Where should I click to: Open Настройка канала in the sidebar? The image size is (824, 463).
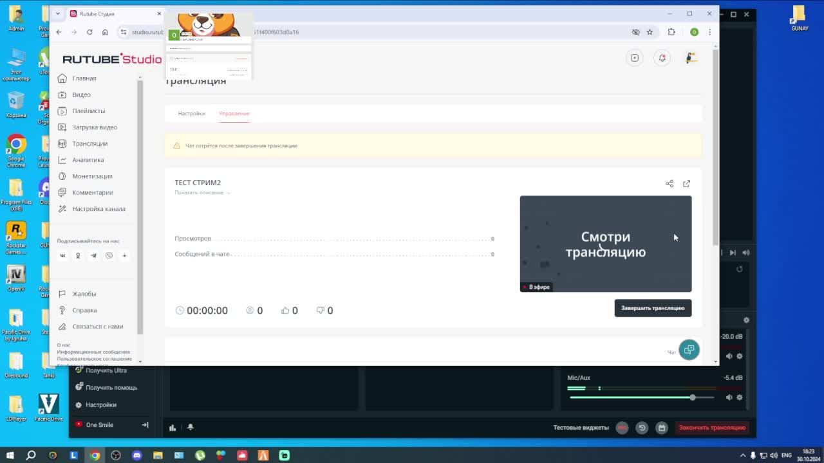pos(91,208)
